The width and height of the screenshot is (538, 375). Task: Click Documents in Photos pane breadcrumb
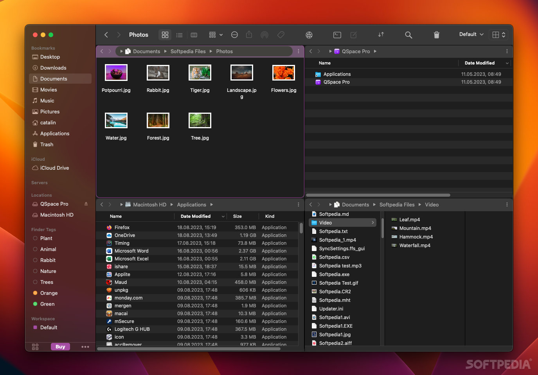click(x=147, y=51)
